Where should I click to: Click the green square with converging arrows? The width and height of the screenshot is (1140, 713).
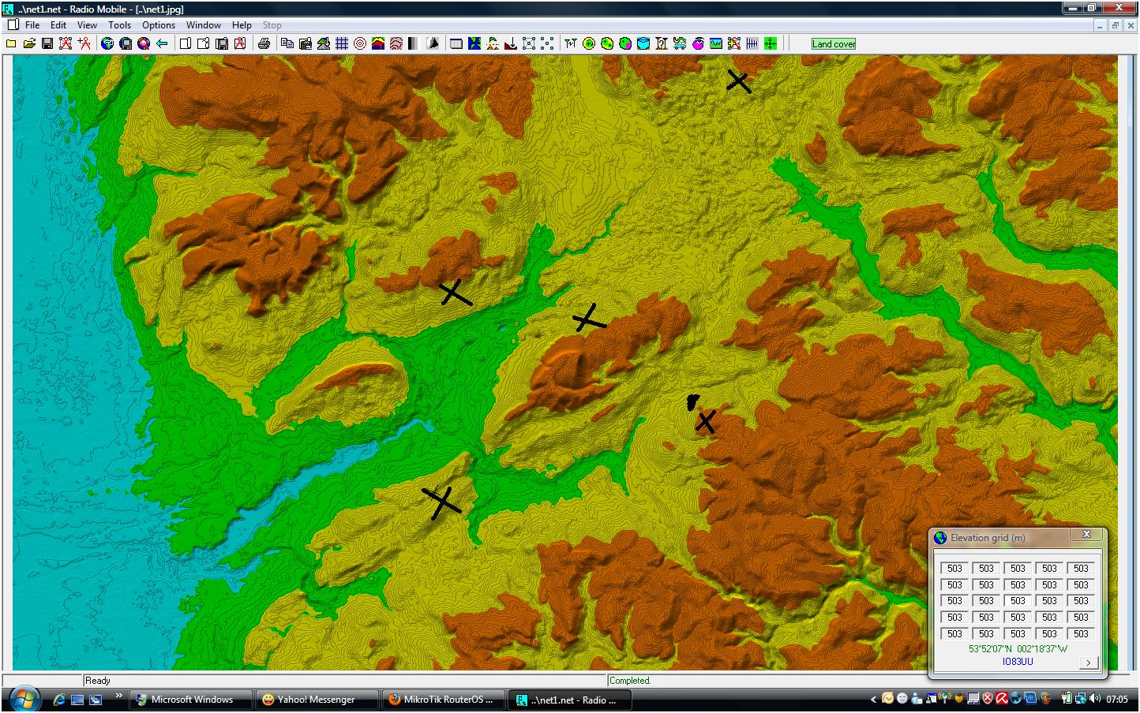tap(771, 44)
